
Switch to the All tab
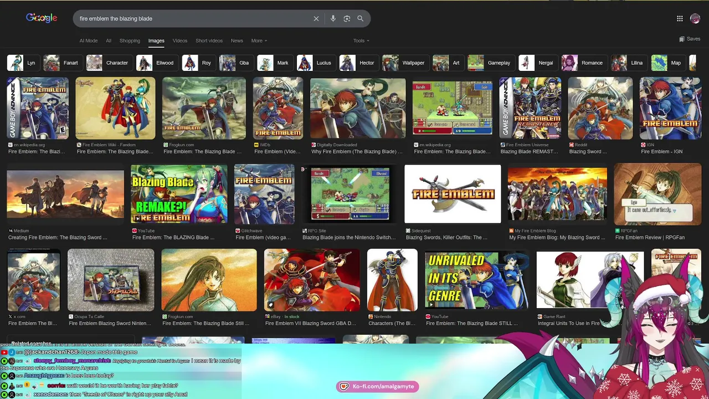(109, 40)
